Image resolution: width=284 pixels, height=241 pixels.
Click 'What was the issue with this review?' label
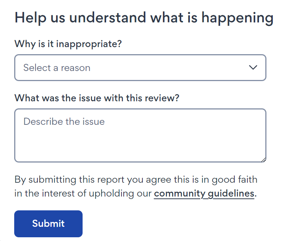pyautogui.click(x=97, y=98)
